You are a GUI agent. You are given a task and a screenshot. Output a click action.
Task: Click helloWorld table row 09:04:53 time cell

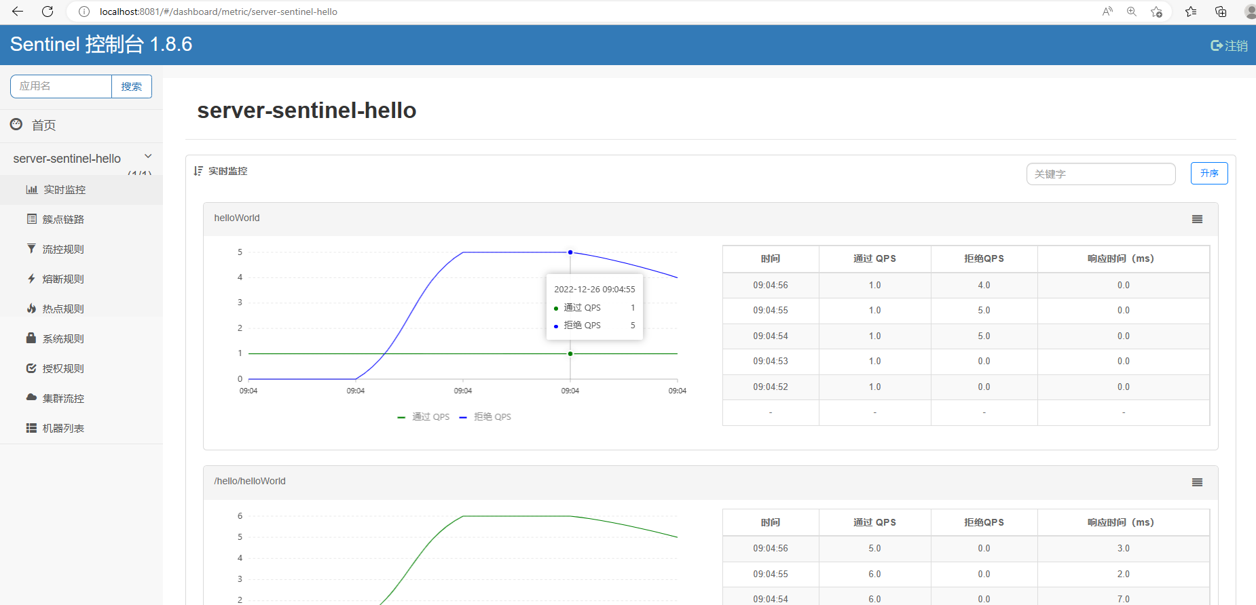(x=771, y=361)
